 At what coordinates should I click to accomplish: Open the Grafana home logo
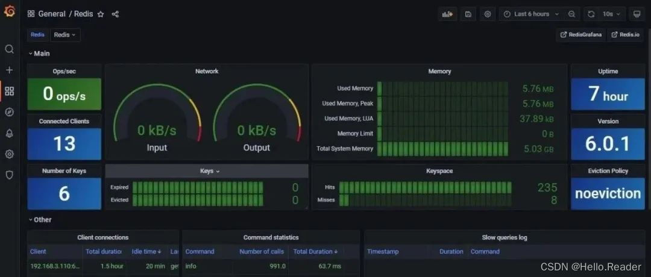(x=9, y=11)
